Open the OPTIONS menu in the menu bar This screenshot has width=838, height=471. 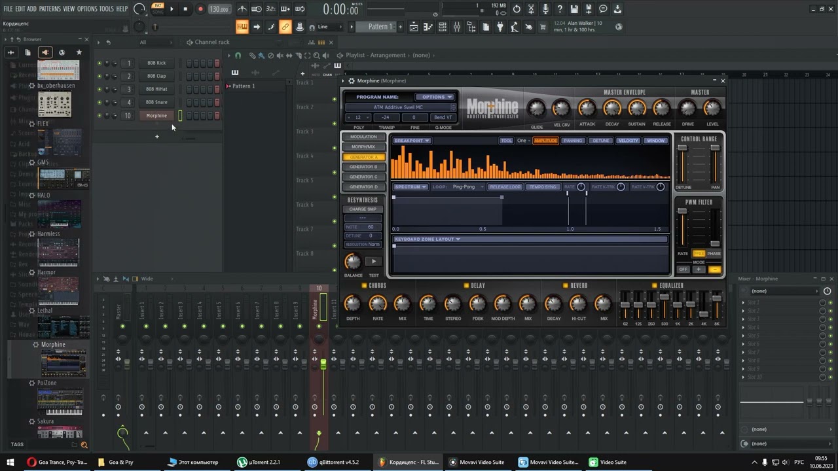click(x=87, y=9)
